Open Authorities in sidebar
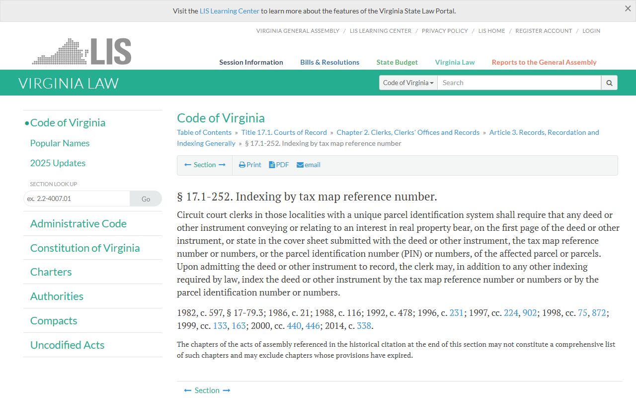Viewport: 636px width, 398px height. (x=57, y=296)
